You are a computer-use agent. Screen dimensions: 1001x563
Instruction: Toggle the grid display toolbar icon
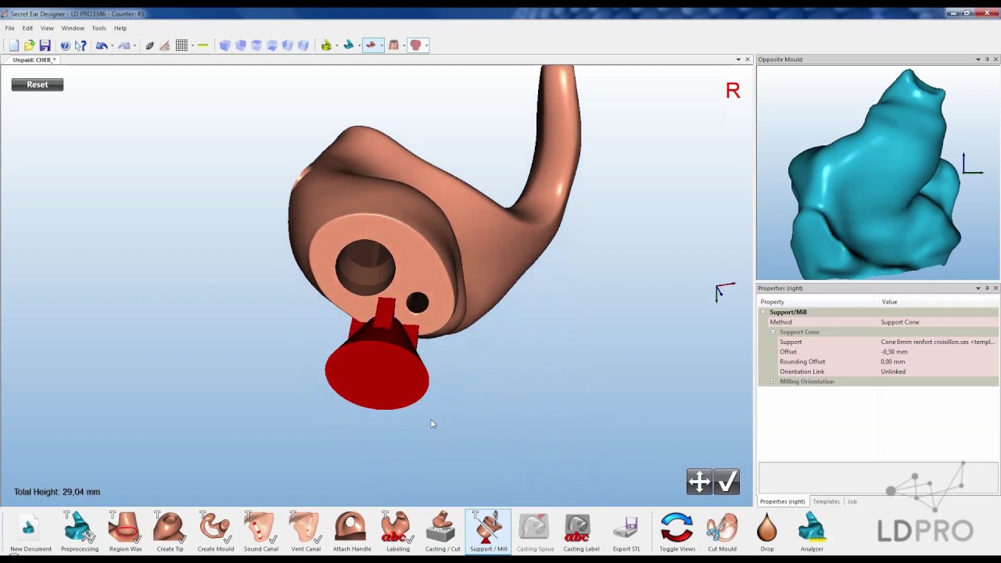(181, 45)
